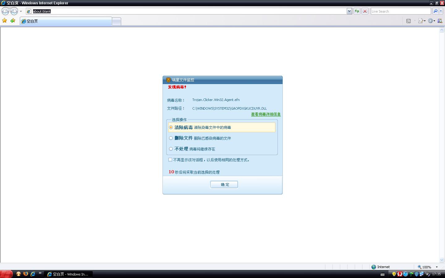Click the Research books toolbar icon

(440, 21)
